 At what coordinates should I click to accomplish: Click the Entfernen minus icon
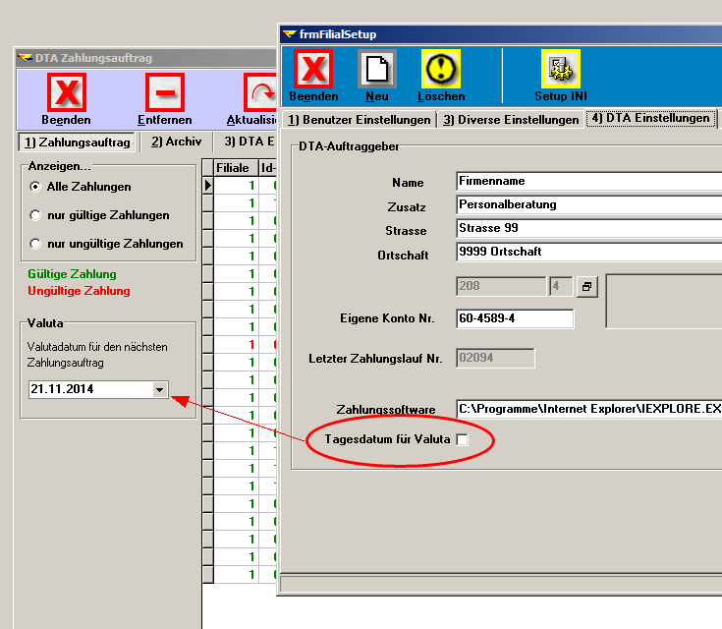click(164, 94)
